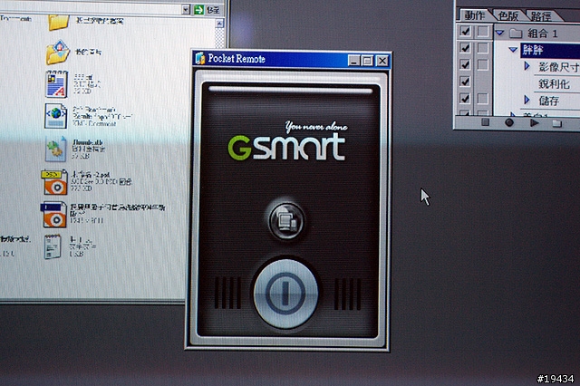
Task: Select the plain yellow folder at the list top
Action: [x=58, y=22]
